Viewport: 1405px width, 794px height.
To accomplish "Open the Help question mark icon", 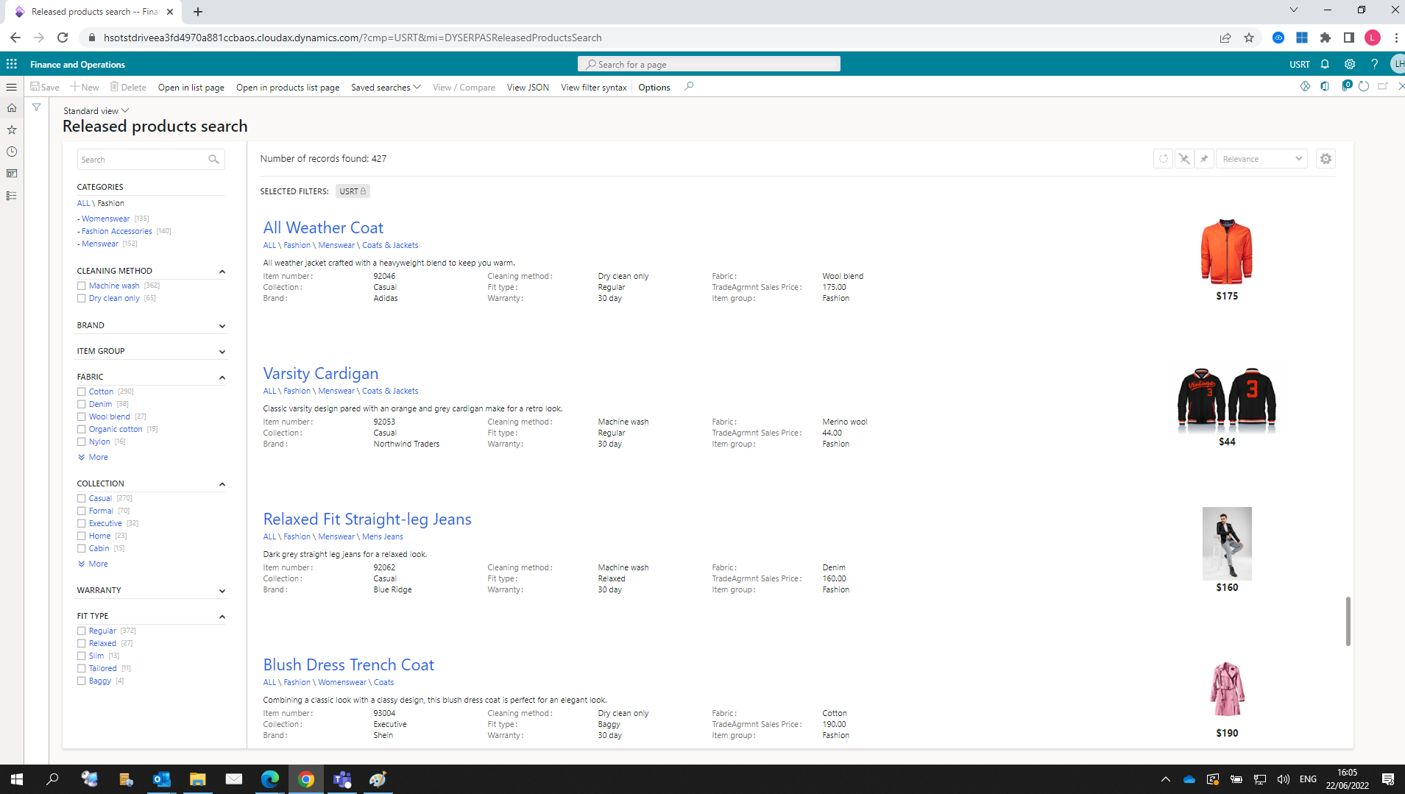I will coord(1374,64).
